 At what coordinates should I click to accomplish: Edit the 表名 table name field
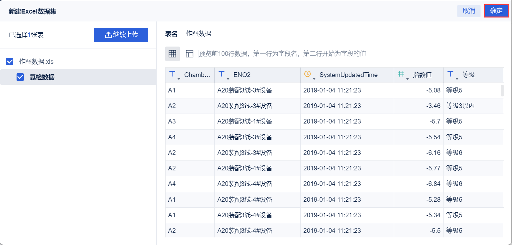262,34
